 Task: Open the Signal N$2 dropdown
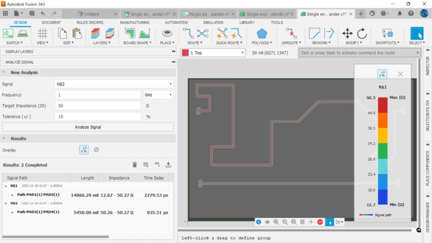coord(114,84)
